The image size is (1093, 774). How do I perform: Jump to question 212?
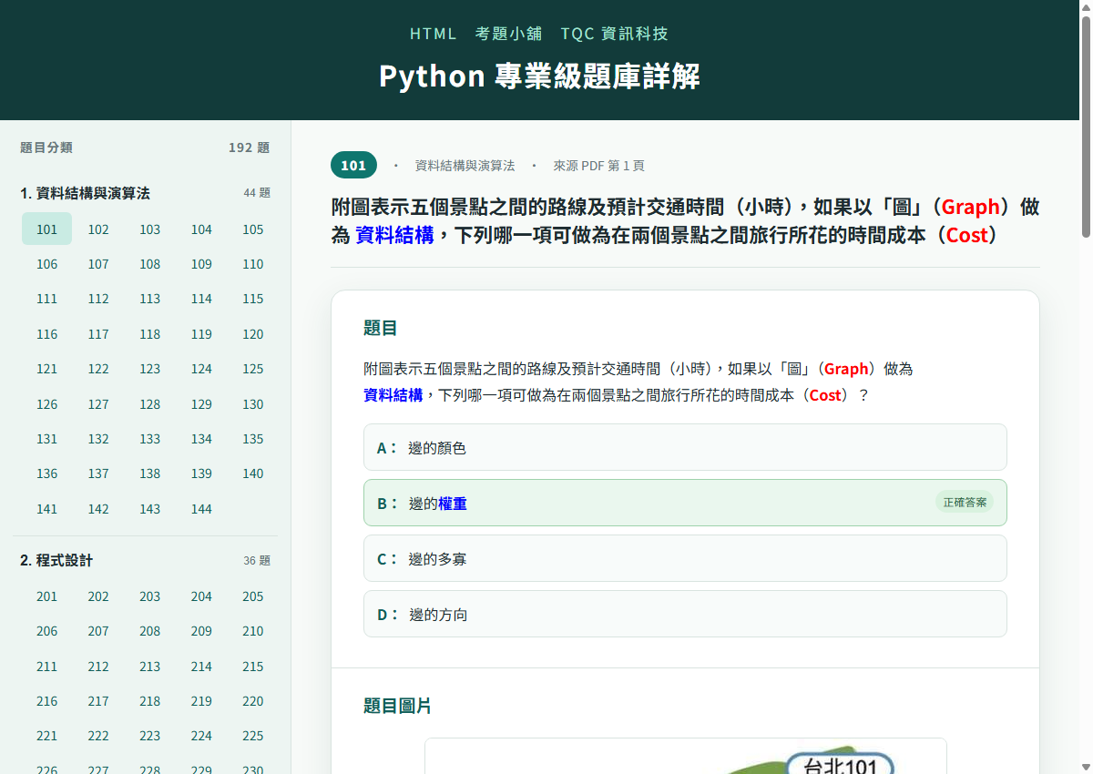pos(98,667)
